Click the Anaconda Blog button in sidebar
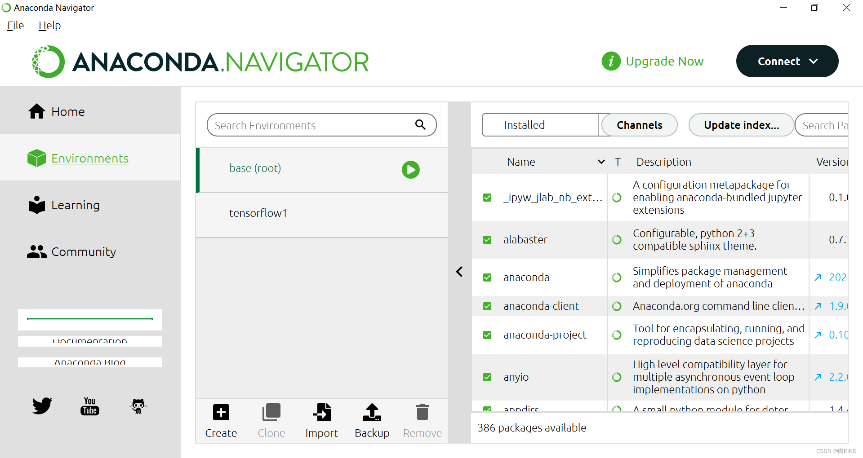The image size is (863, 458). coord(90,362)
